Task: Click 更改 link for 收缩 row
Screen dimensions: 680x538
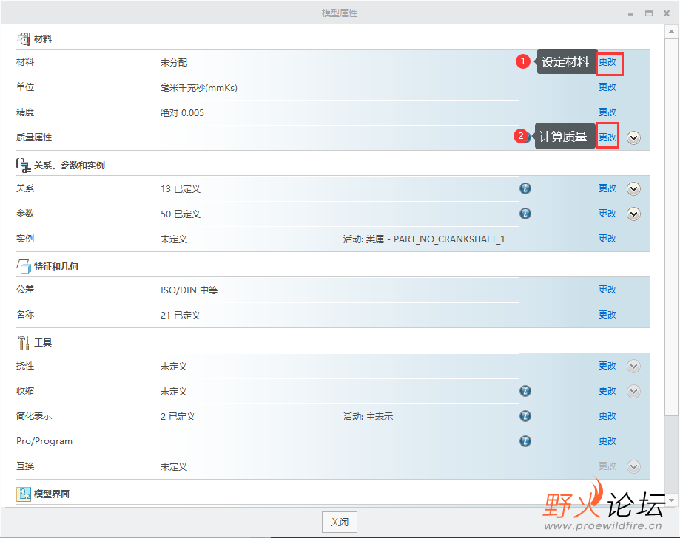Action: [x=607, y=391]
